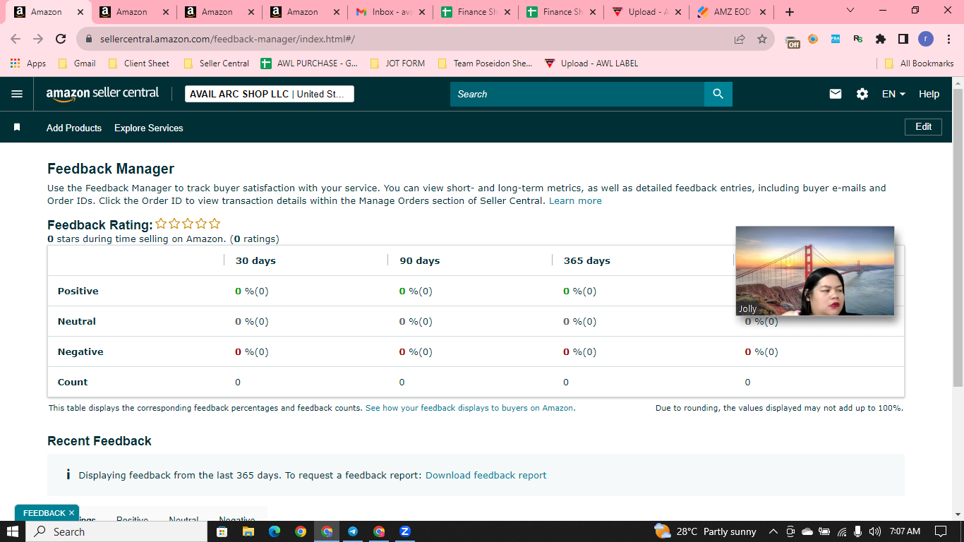
Task: Open the AWL PURCHASE bookmark
Action: pyautogui.click(x=309, y=64)
